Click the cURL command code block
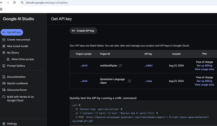This screenshot has height=126, width=217. point(143,113)
